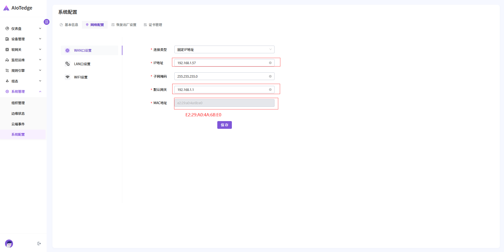Click the 保存 button
The image size is (504, 252).
click(x=224, y=125)
